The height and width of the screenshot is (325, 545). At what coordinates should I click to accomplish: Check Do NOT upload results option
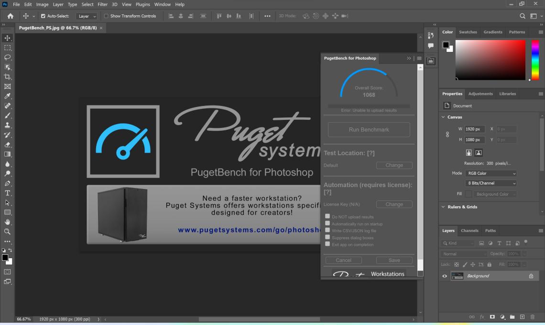click(327, 216)
